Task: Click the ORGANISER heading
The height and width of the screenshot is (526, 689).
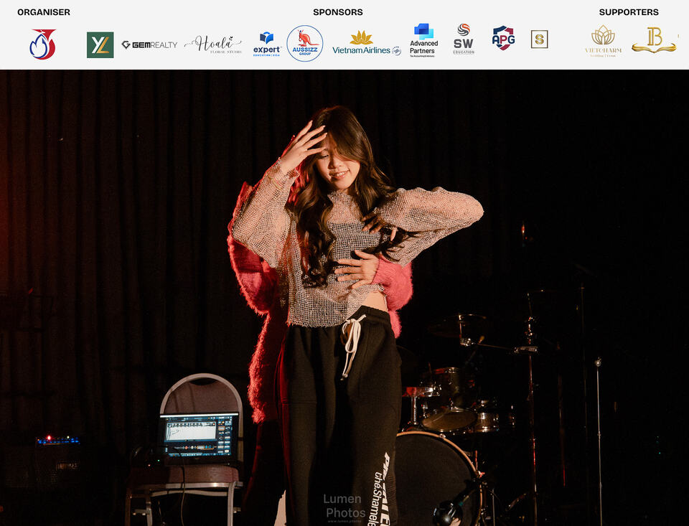Action: pyautogui.click(x=44, y=12)
